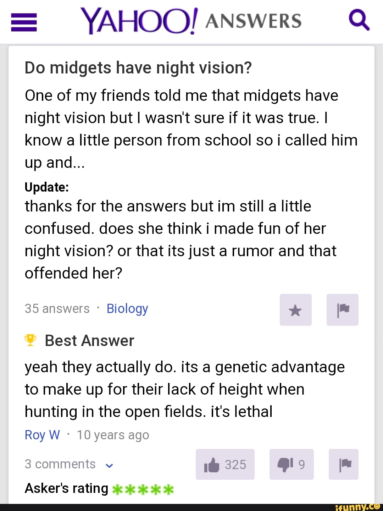Give the best answer a thumbs down
The width and height of the screenshot is (383, 511).
tap(292, 464)
